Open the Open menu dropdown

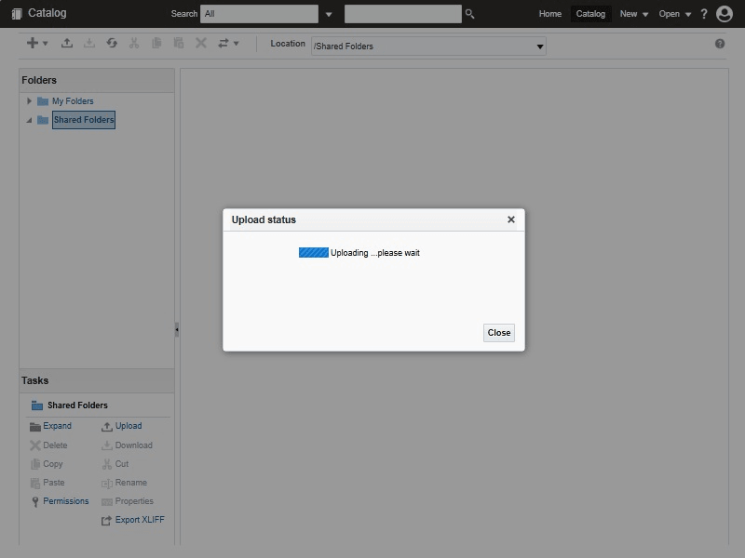pos(674,14)
